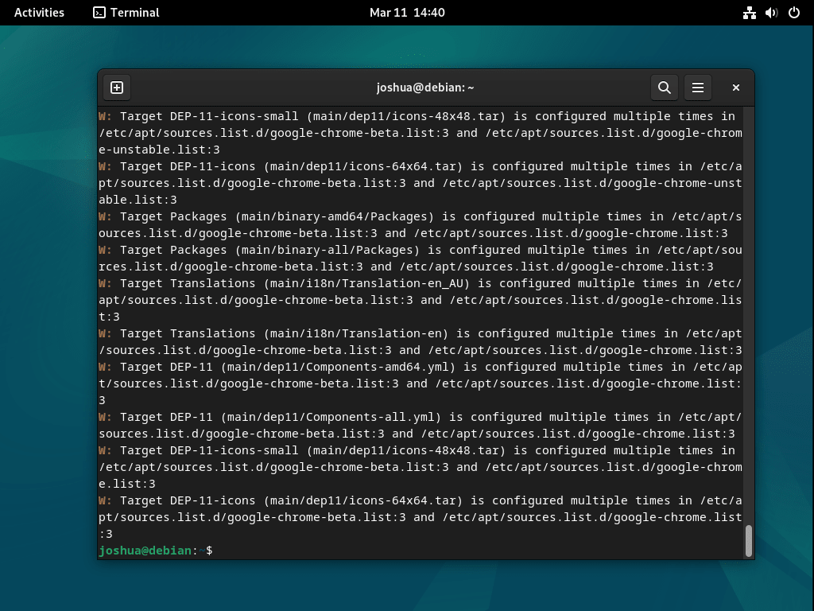This screenshot has height=611, width=814.
Task: Open the clock and calendar panel
Action: (x=407, y=13)
